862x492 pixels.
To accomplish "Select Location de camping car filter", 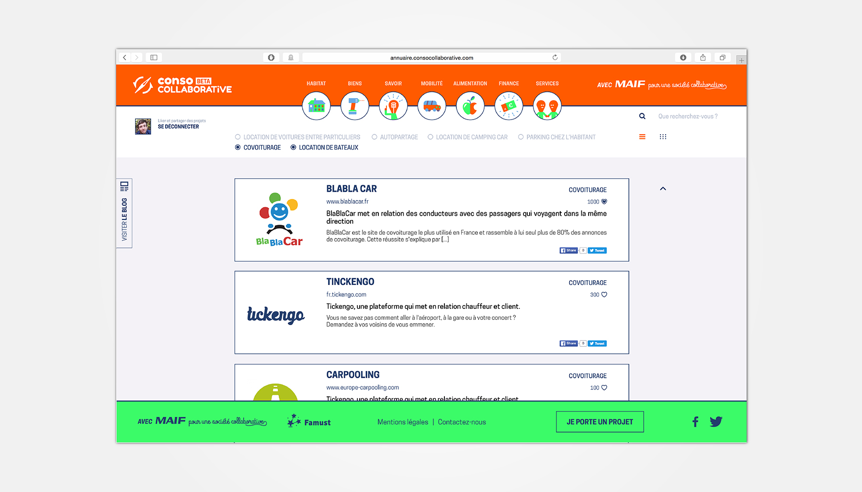I will 467,137.
